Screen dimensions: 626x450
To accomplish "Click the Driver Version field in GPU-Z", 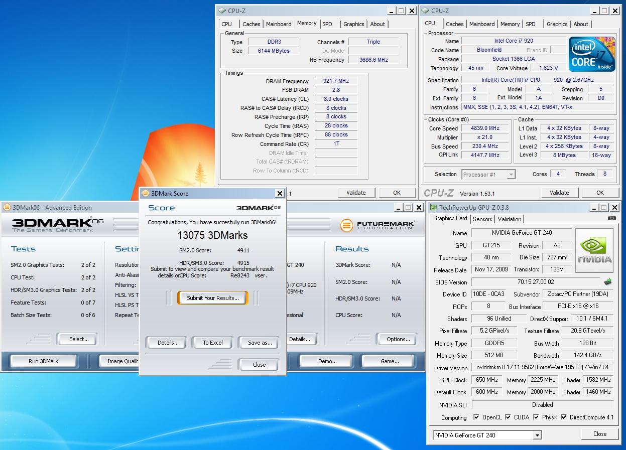I will pos(542,368).
